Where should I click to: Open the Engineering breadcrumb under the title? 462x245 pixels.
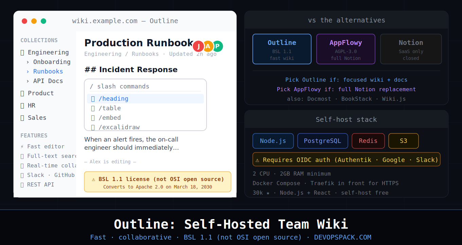coord(103,54)
